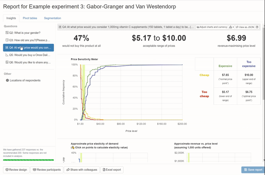Click Adjust charts and currency

point(212,27)
